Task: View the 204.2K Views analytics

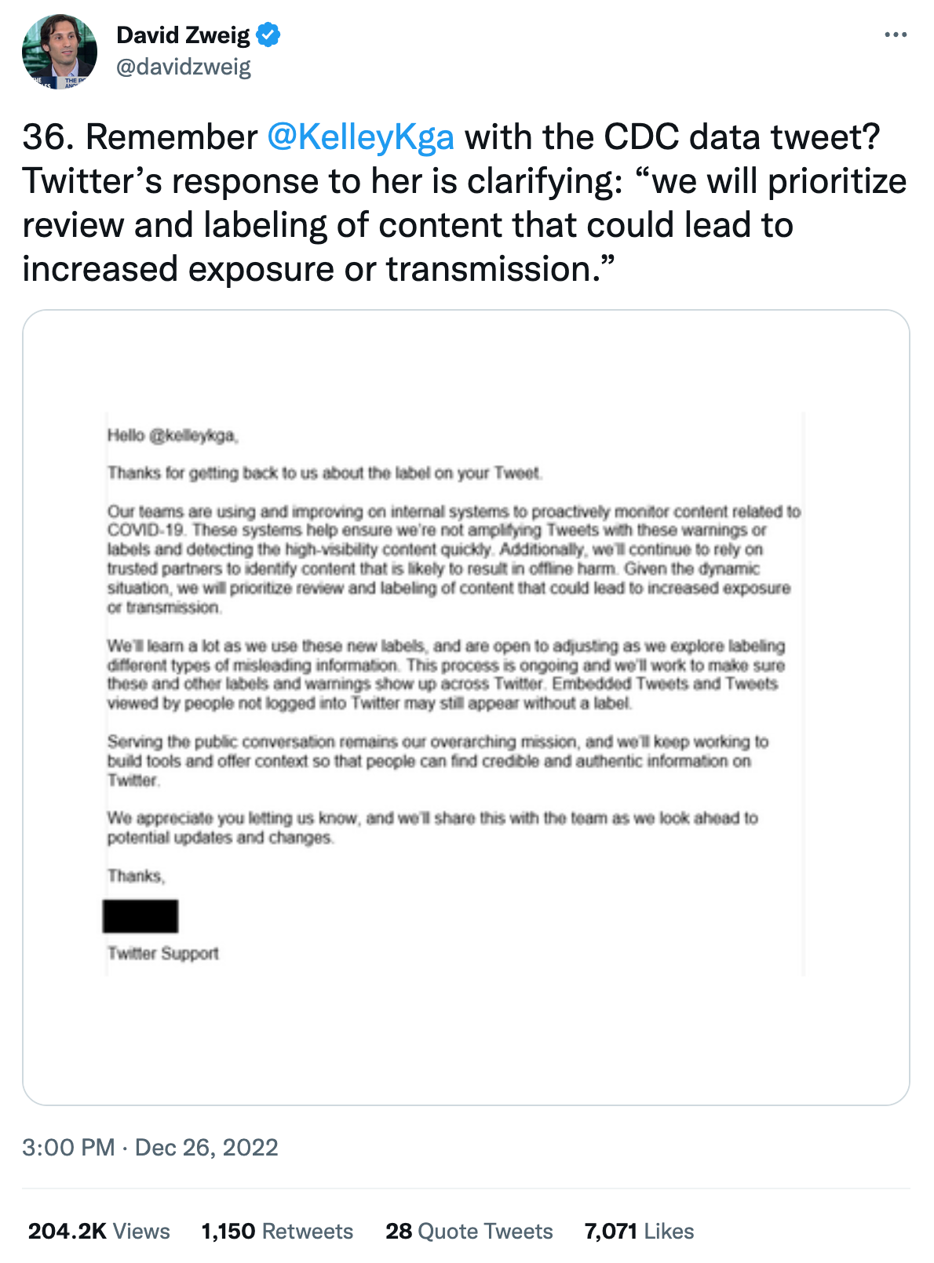Action: [x=99, y=1231]
